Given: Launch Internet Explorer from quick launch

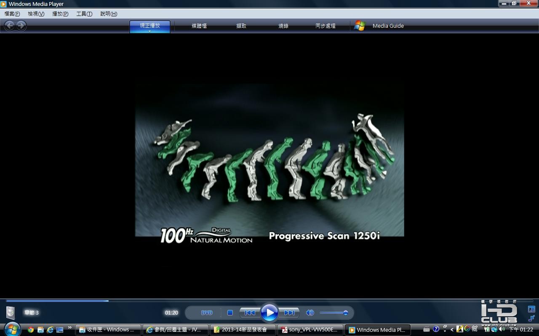Looking at the screenshot, I should point(50,330).
